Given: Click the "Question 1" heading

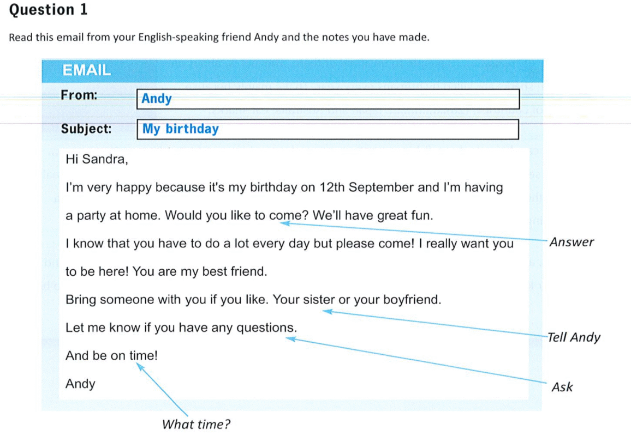Looking at the screenshot, I should point(49,10).
